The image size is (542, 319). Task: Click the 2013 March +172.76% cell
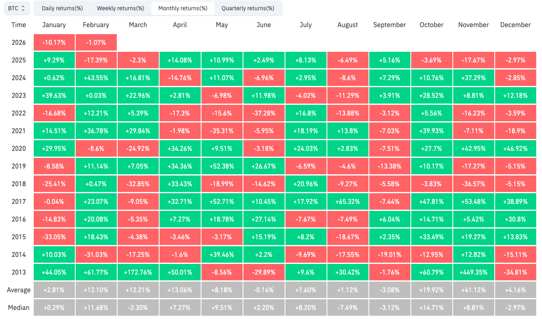(x=138, y=272)
